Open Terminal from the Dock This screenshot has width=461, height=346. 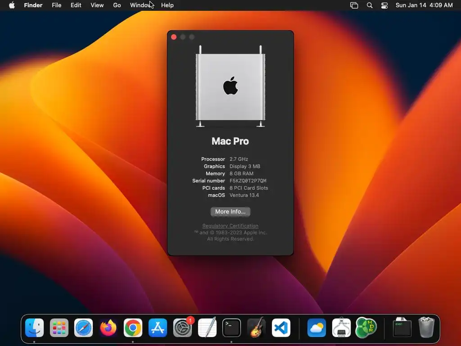coord(231,328)
